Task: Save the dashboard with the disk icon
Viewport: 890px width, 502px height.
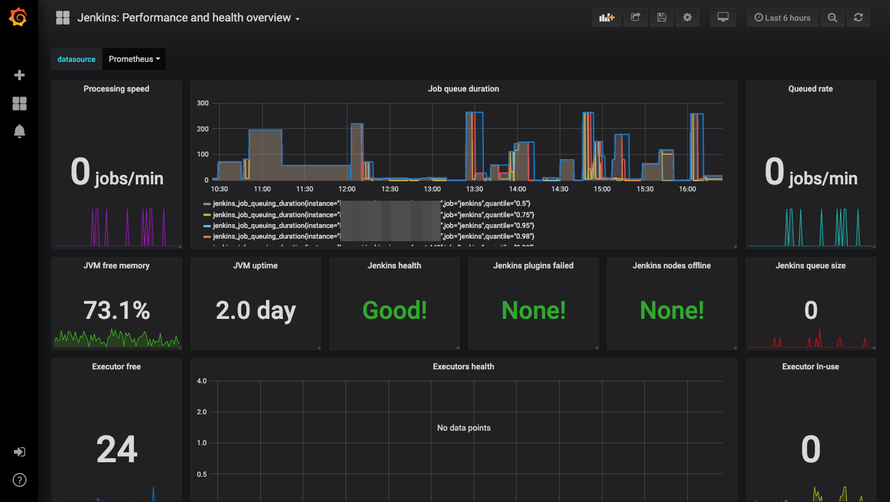Action: tap(661, 18)
